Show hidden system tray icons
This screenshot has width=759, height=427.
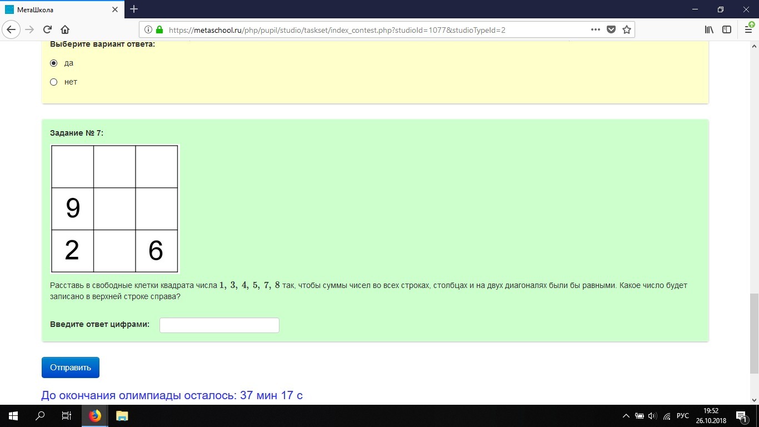point(626,416)
